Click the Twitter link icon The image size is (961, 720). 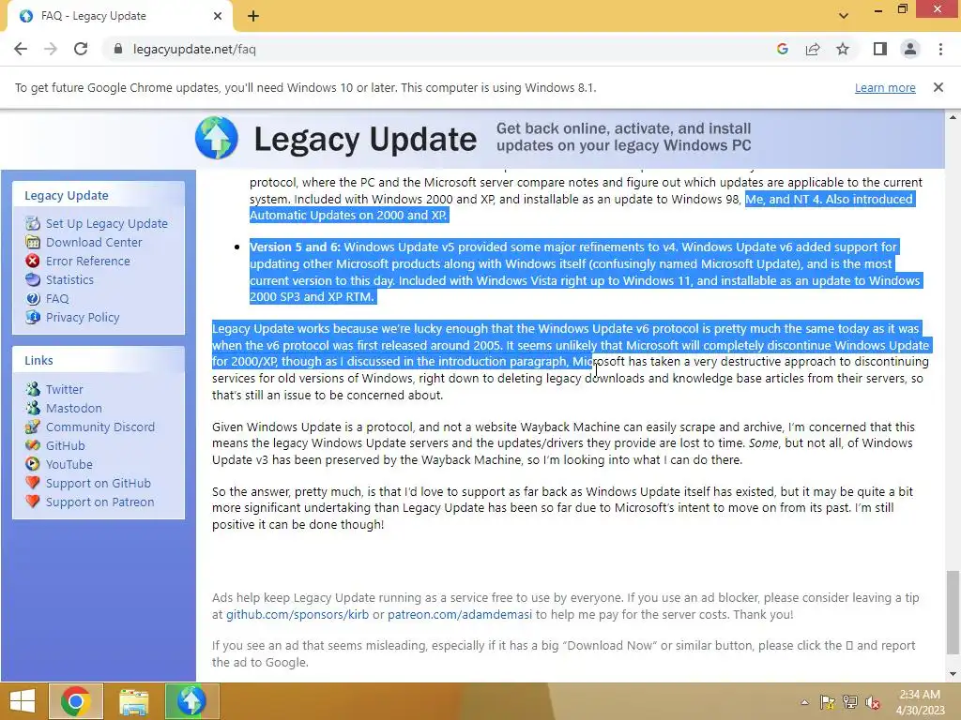pos(33,389)
